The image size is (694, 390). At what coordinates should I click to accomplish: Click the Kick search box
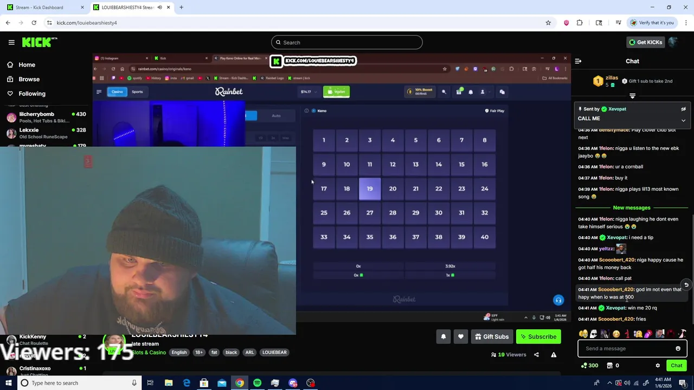coord(347,42)
